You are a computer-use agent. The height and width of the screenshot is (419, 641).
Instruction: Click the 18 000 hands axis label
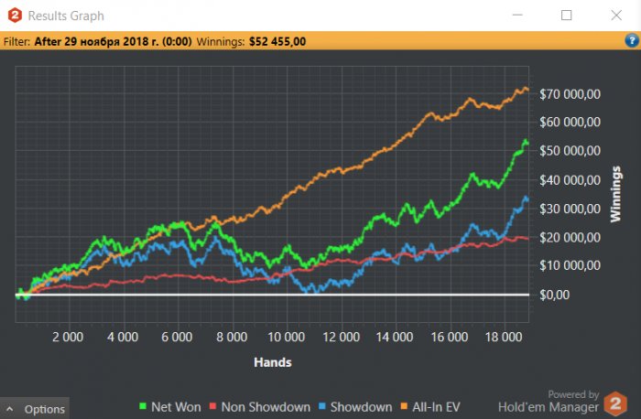504,337
